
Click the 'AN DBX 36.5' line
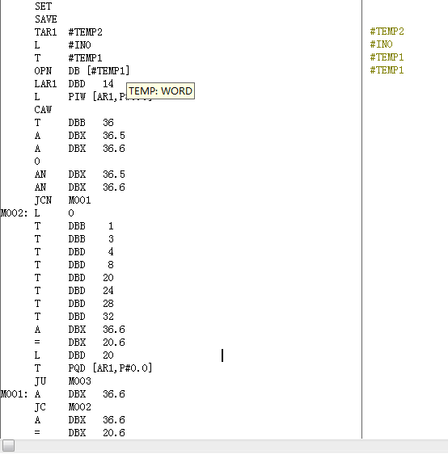pyautogui.click(x=80, y=174)
